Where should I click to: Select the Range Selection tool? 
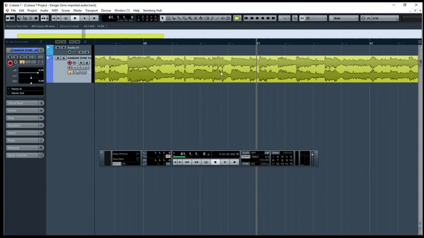168,18
